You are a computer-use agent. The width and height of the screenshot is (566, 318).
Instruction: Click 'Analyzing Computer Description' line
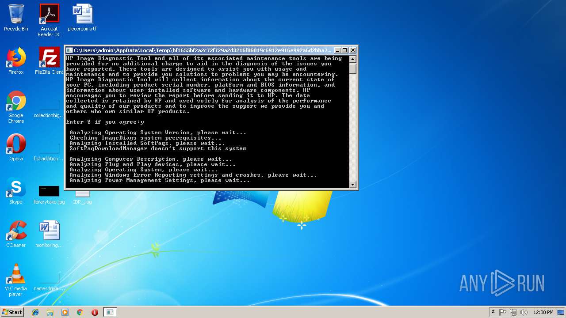click(151, 159)
